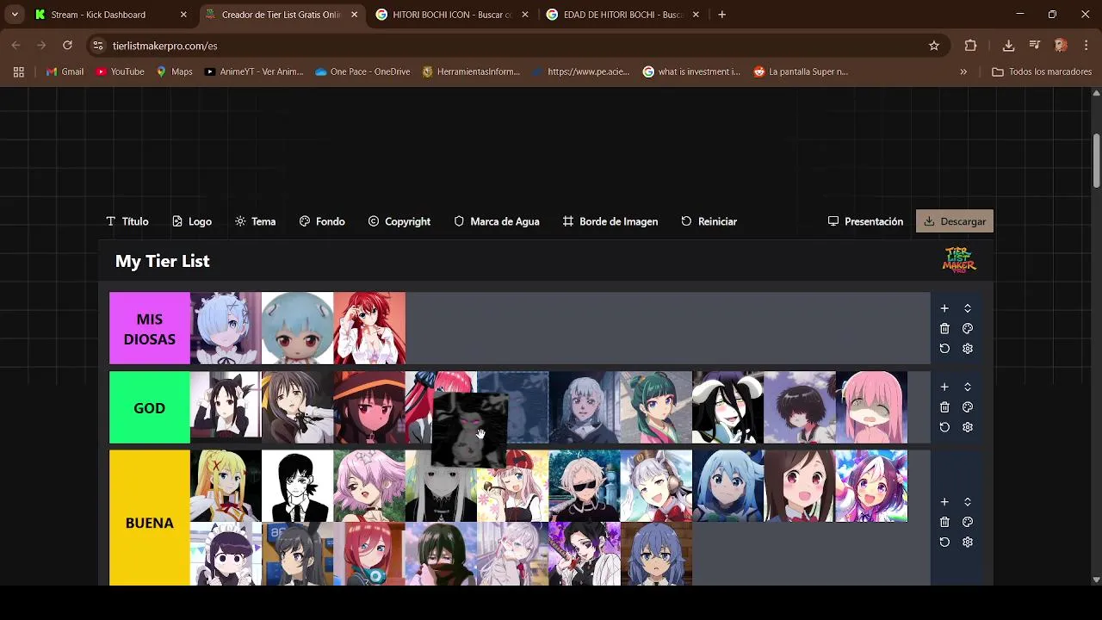Image resolution: width=1102 pixels, height=620 pixels.
Task: Open the Copyright option
Action: 399,221
